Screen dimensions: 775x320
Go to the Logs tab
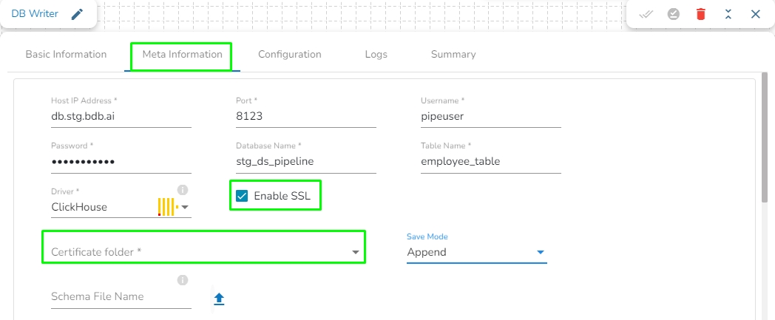click(x=376, y=55)
